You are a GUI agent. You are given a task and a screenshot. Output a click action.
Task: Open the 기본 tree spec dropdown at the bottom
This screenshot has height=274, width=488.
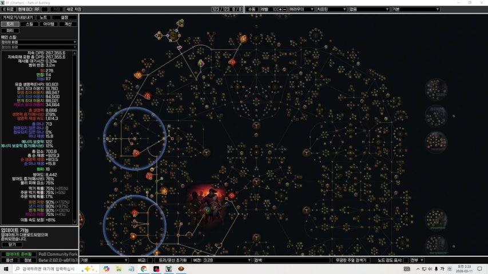[104, 260]
